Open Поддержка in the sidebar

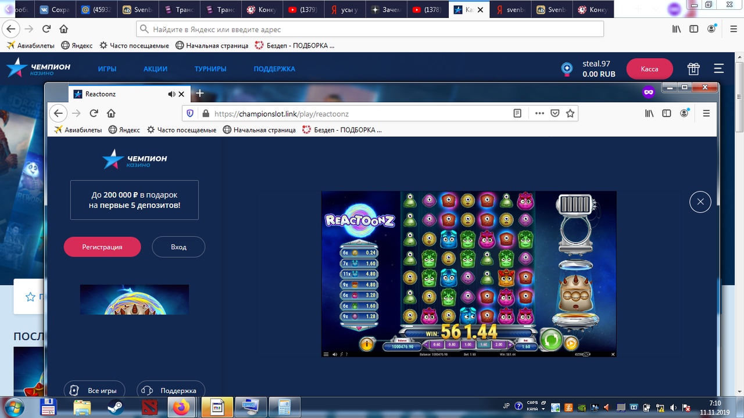click(x=171, y=390)
